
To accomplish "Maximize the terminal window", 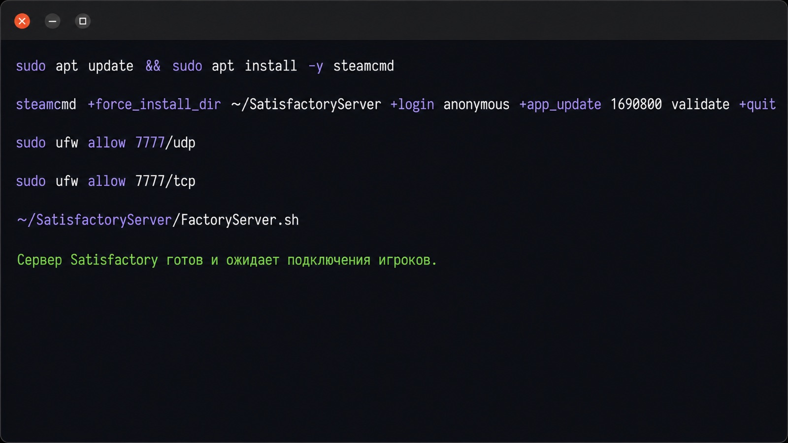I will click(83, 21).
